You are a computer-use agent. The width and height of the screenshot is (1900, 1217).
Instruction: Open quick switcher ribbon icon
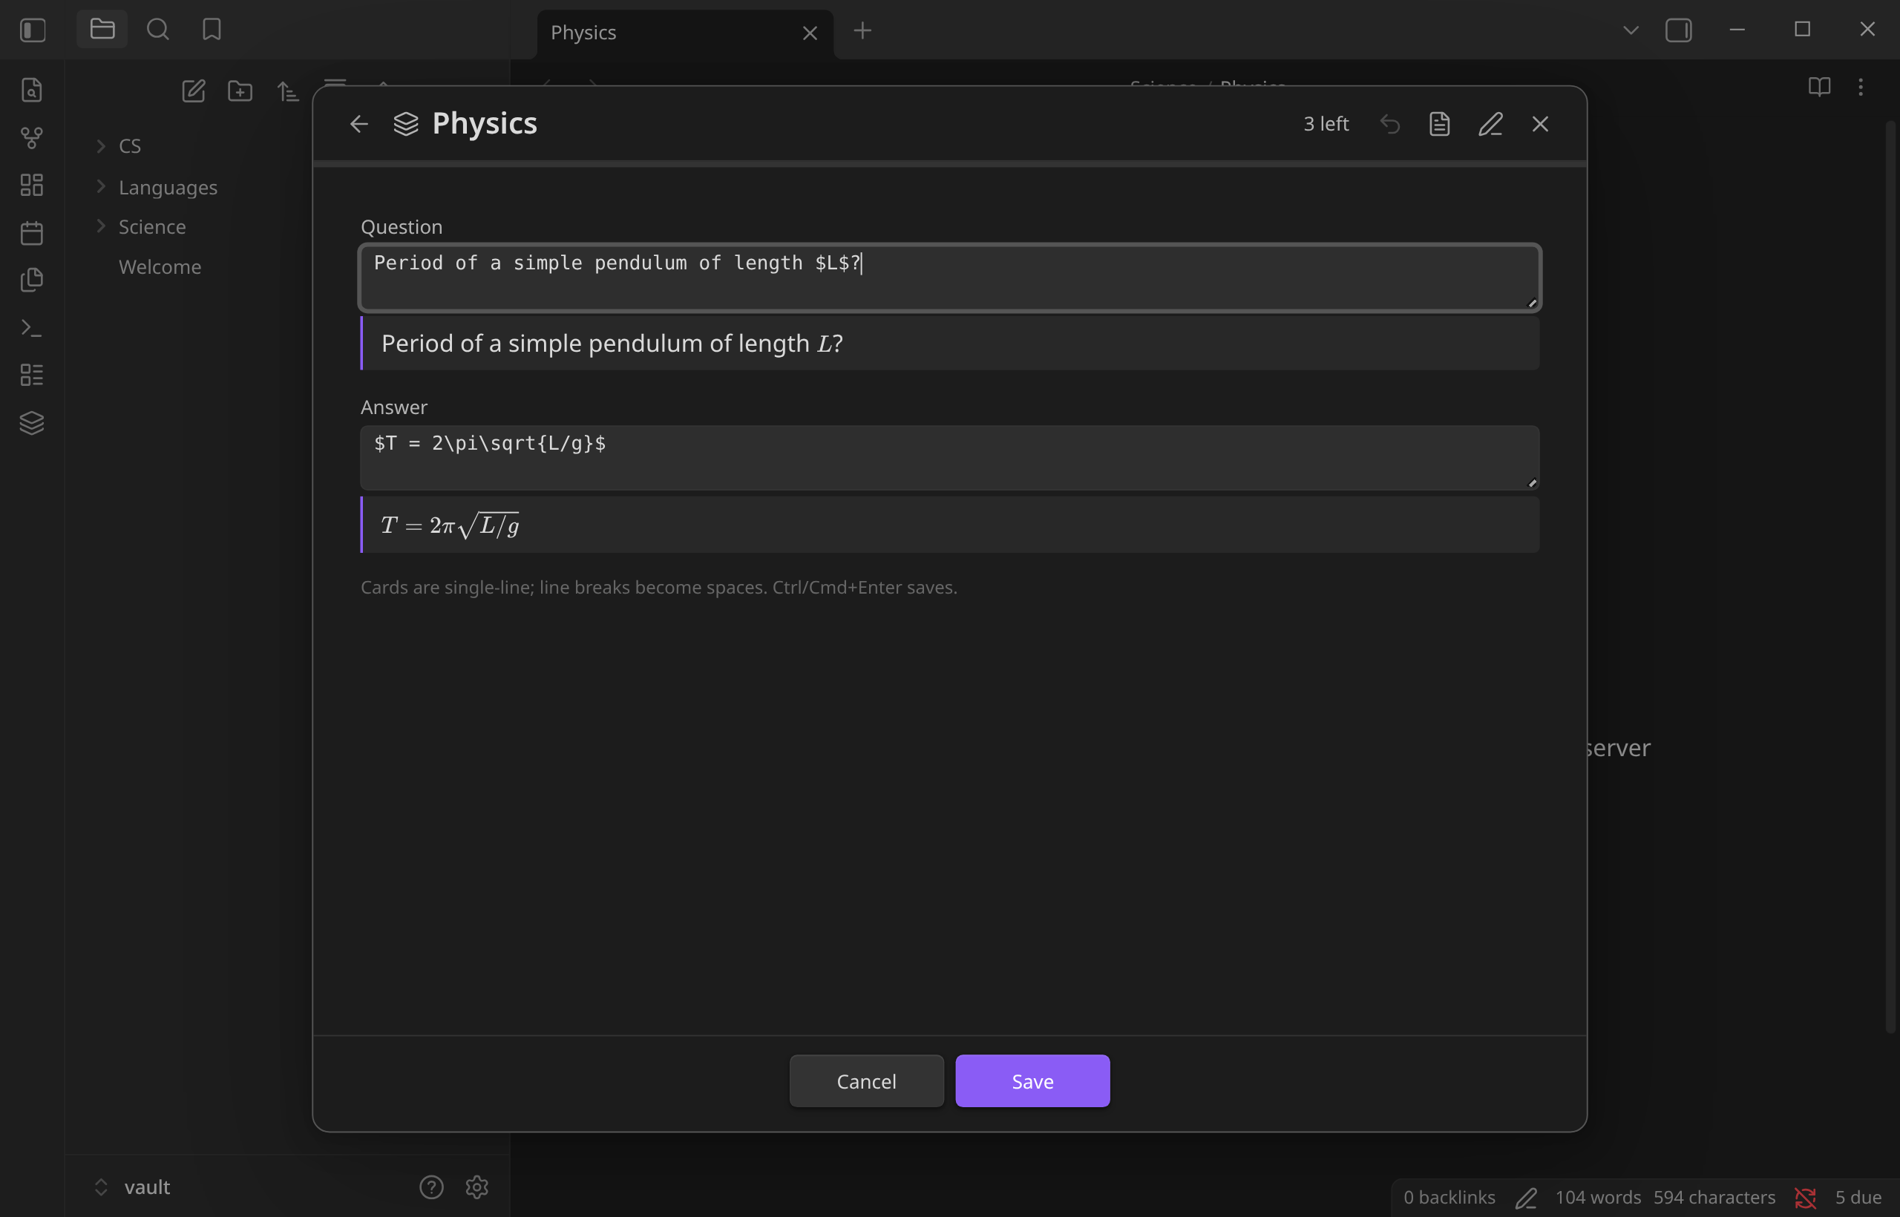(32, 90)
